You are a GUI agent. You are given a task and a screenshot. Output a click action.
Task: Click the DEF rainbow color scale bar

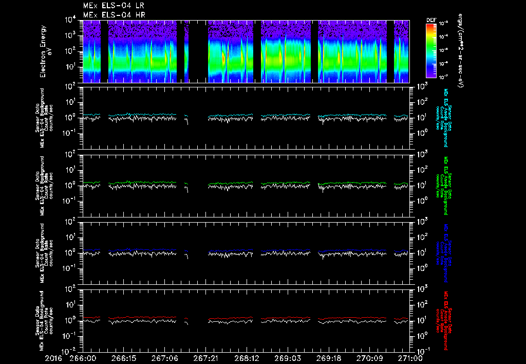coord(431,51)
